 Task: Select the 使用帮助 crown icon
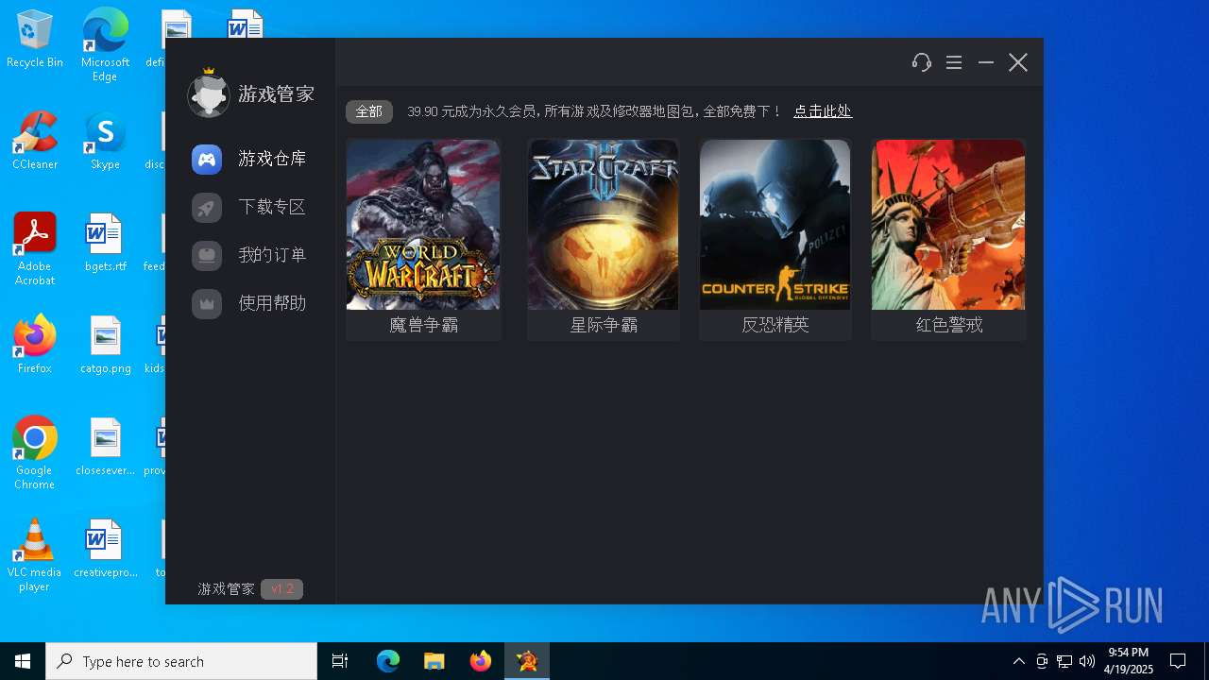[207, 303]
